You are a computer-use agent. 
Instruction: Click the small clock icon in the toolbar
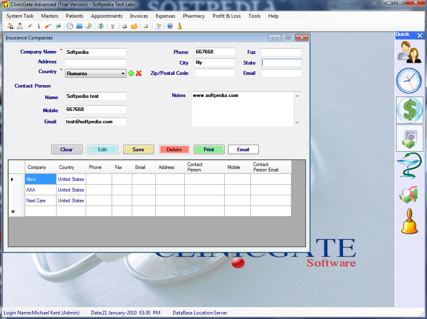[x=70, y=26]
